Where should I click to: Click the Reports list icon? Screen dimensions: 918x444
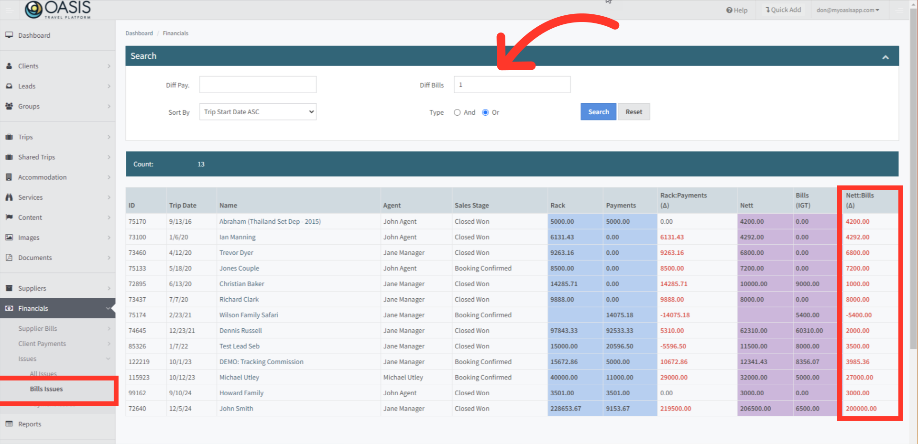9,424
